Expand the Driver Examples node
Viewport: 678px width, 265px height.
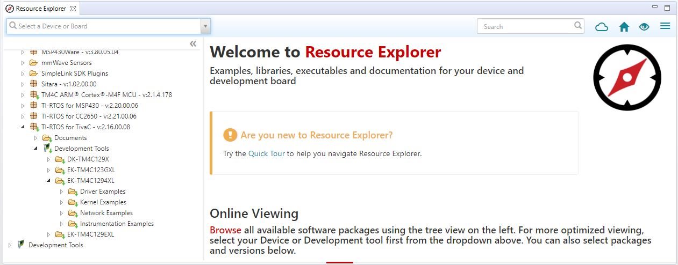click(61, 192)
